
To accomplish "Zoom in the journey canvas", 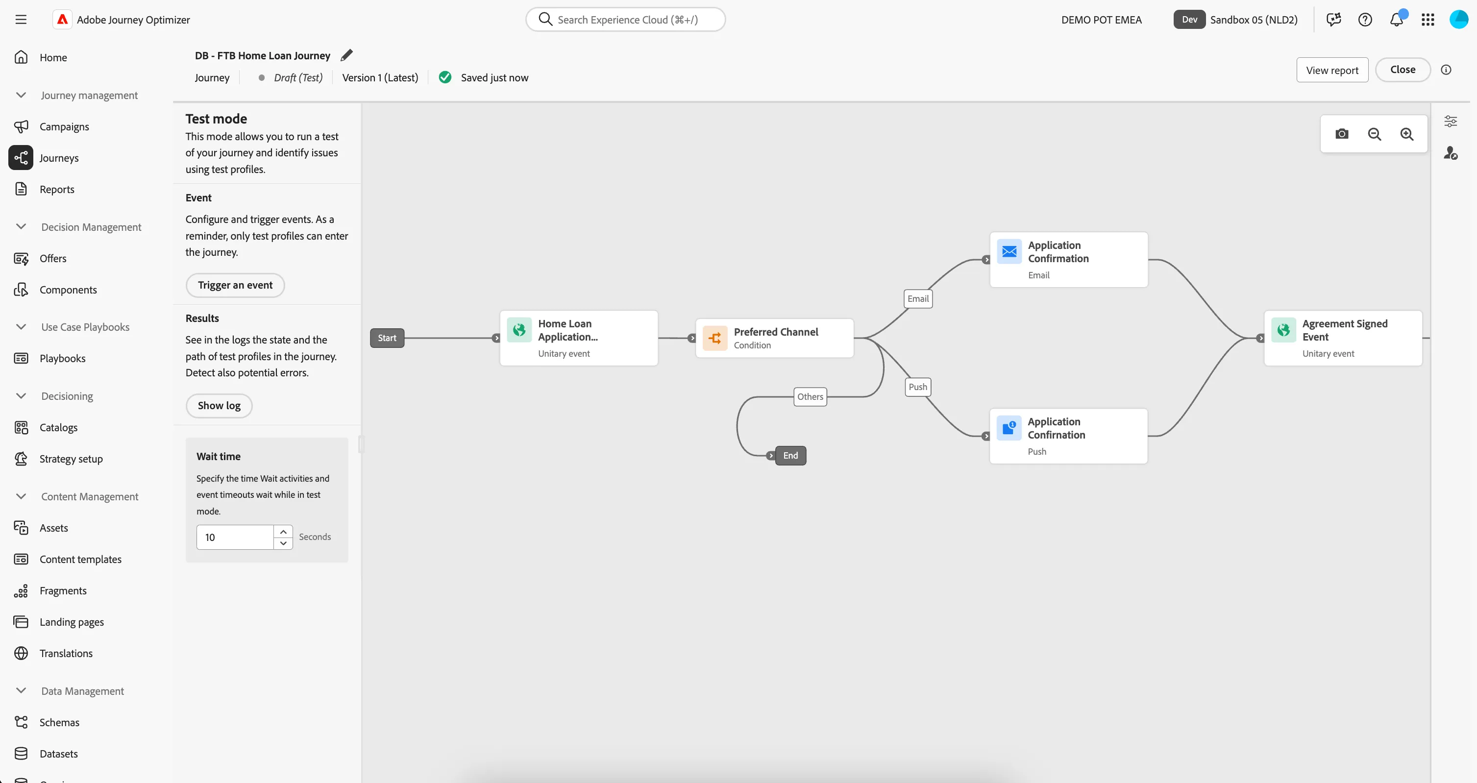I will pos(1407,134).
